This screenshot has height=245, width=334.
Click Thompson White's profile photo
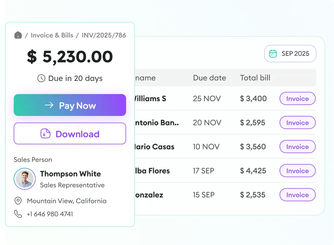tap(24, 179)
